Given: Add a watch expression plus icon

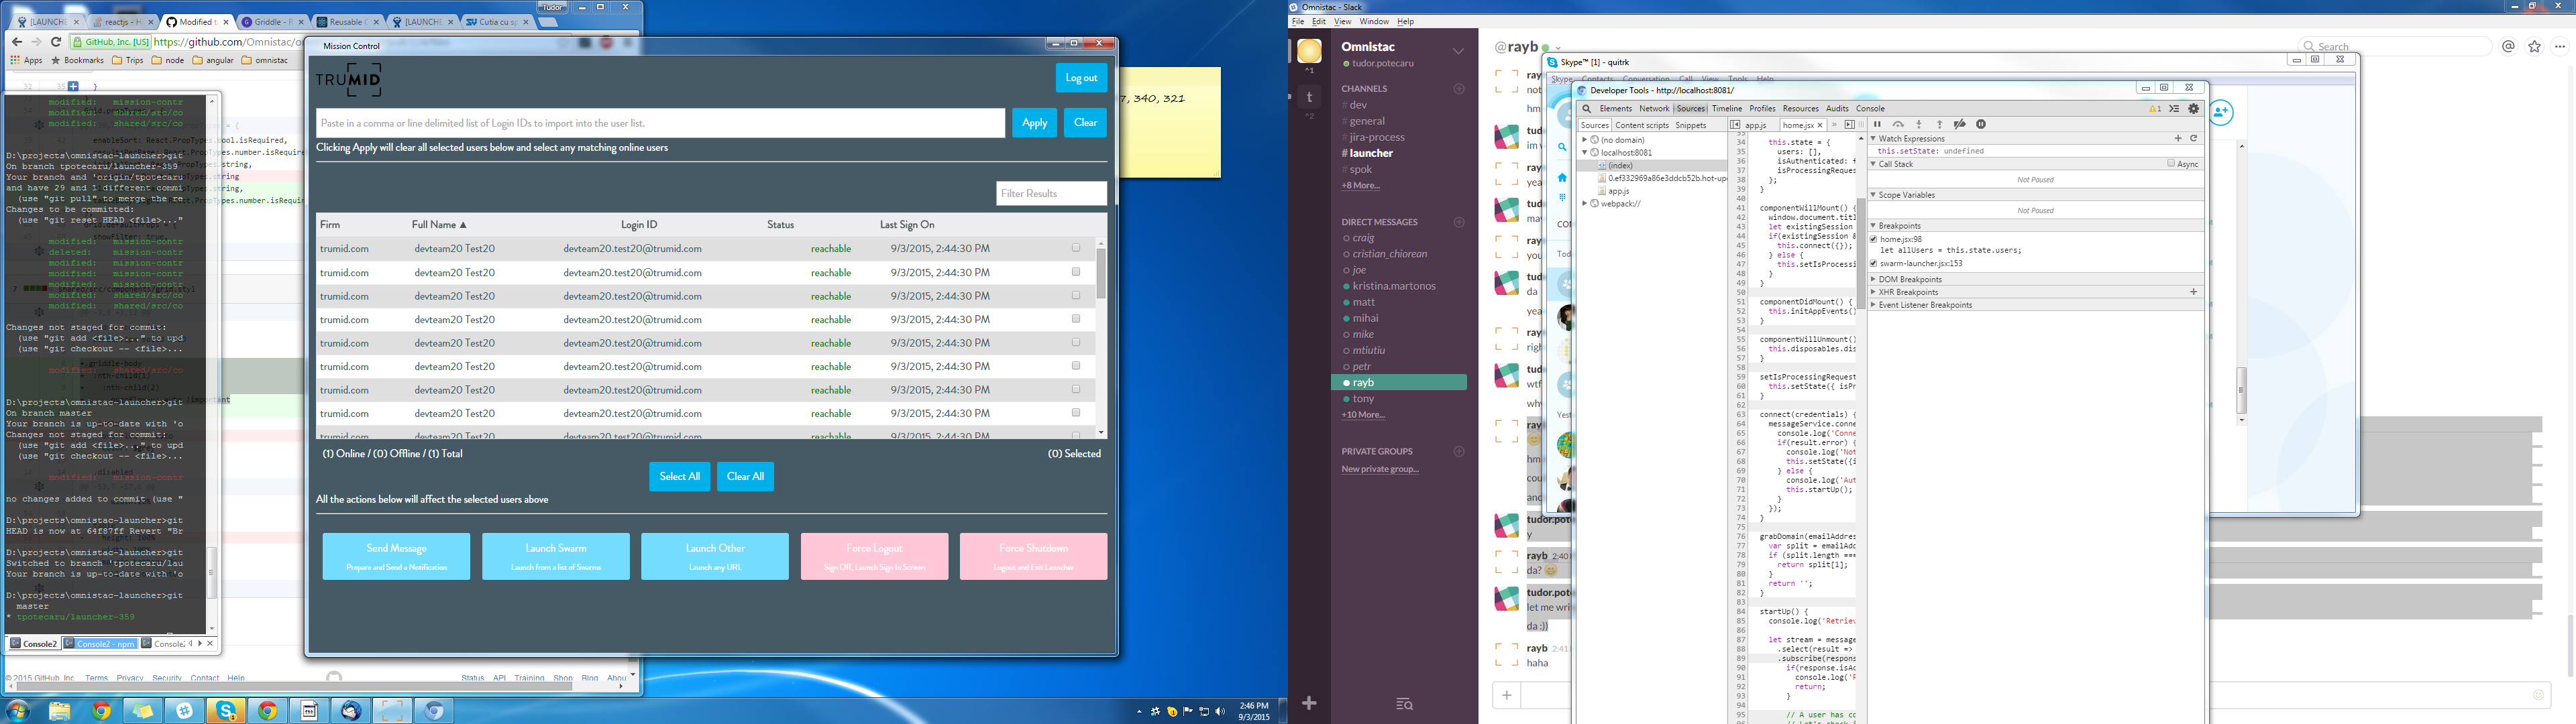Looking at the screenshot, I should 2178,138.
